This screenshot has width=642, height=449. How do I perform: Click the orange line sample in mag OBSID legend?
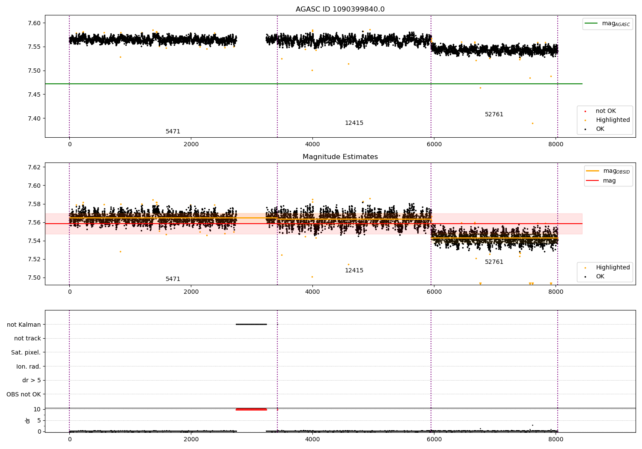(592, 171)
